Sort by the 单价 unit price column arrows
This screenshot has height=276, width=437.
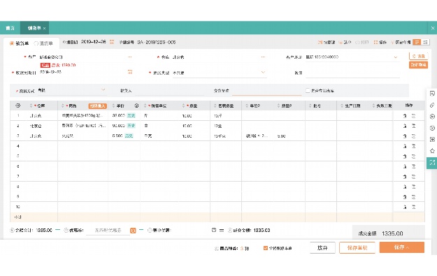pyautogui.click(x=113, y=106)
